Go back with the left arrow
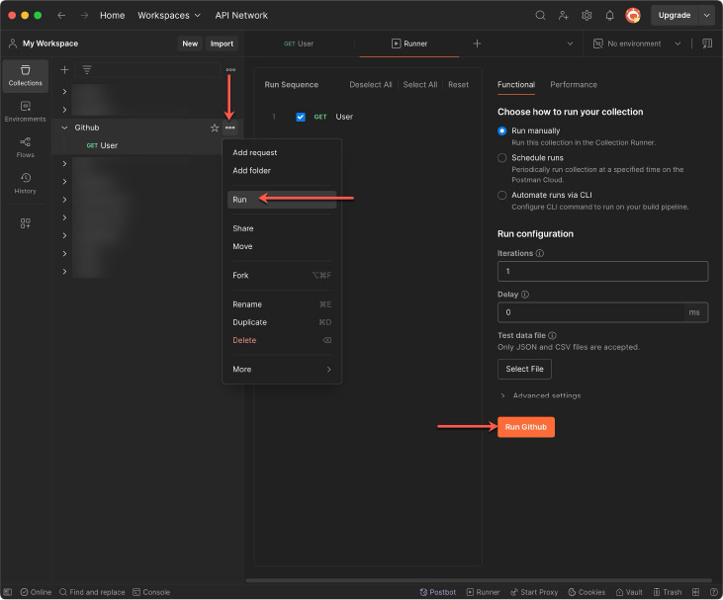The height and width of the screenshot is (600, 723). pos(61,15)
